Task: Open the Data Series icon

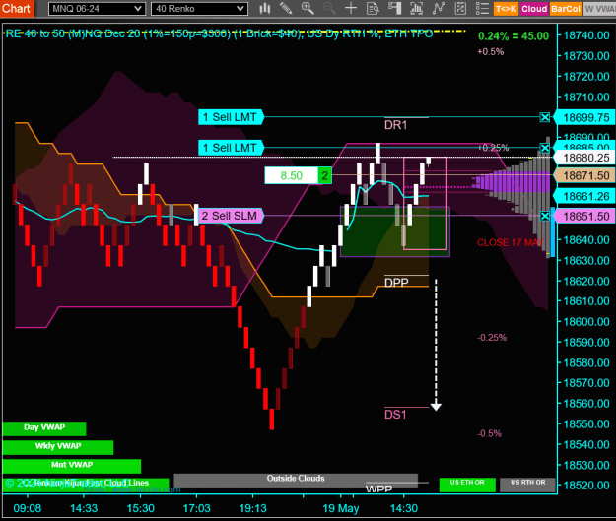Action: pos(417,8)
